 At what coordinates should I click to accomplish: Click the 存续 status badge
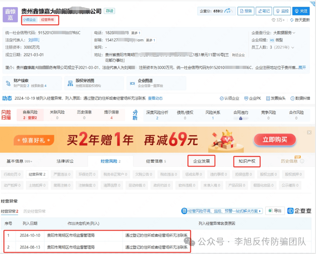pos(109,11)
